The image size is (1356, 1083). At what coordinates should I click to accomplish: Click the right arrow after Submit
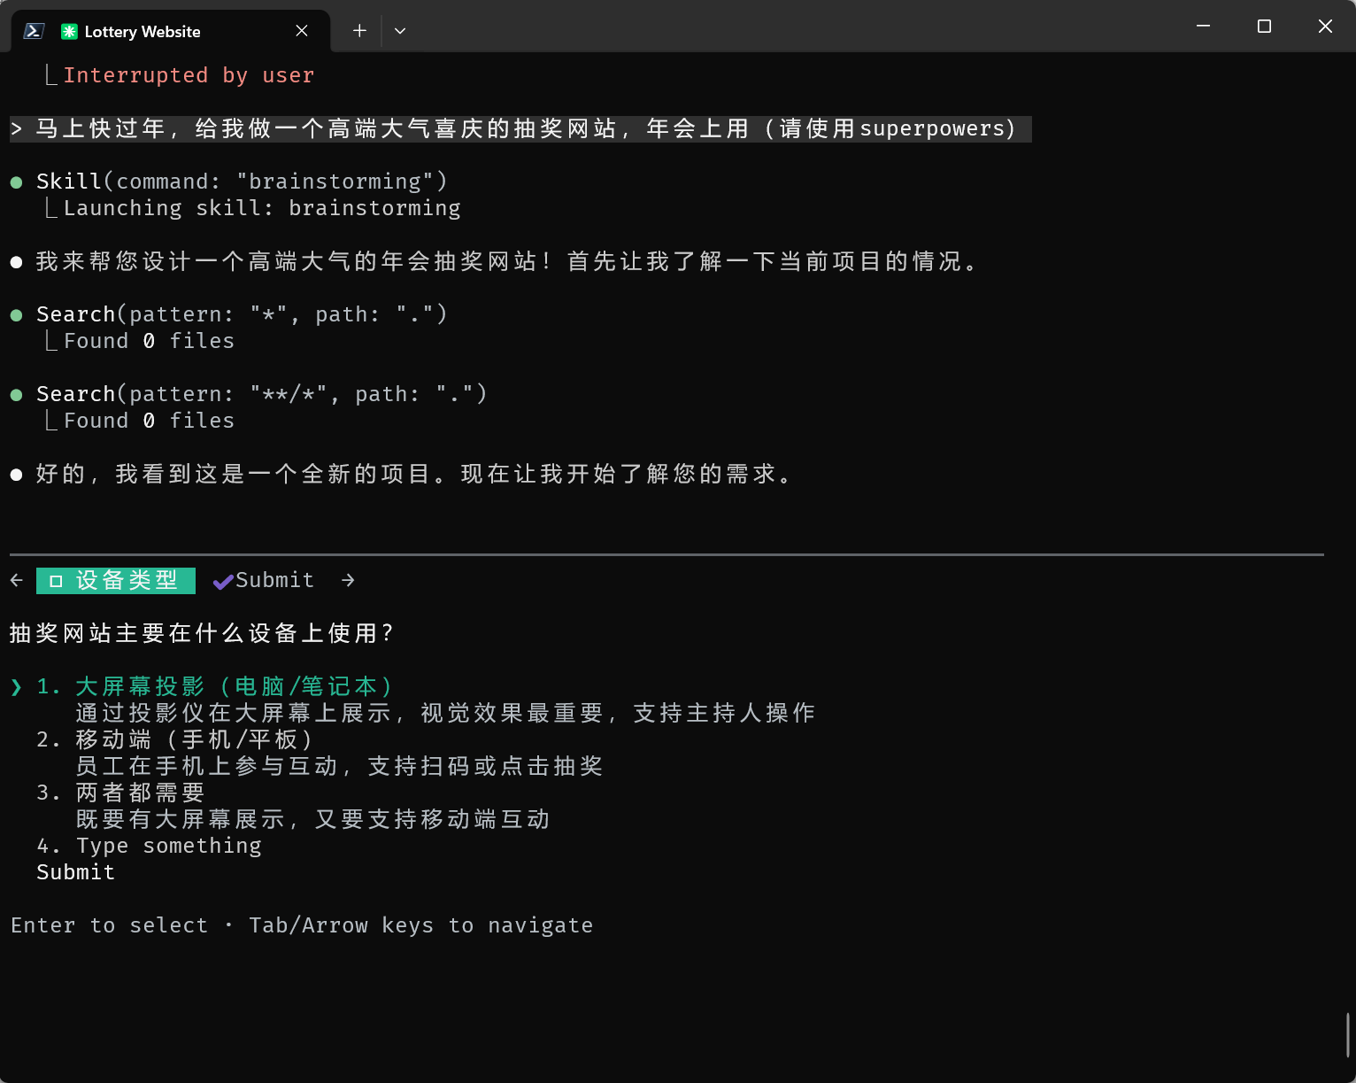(348, 580)
